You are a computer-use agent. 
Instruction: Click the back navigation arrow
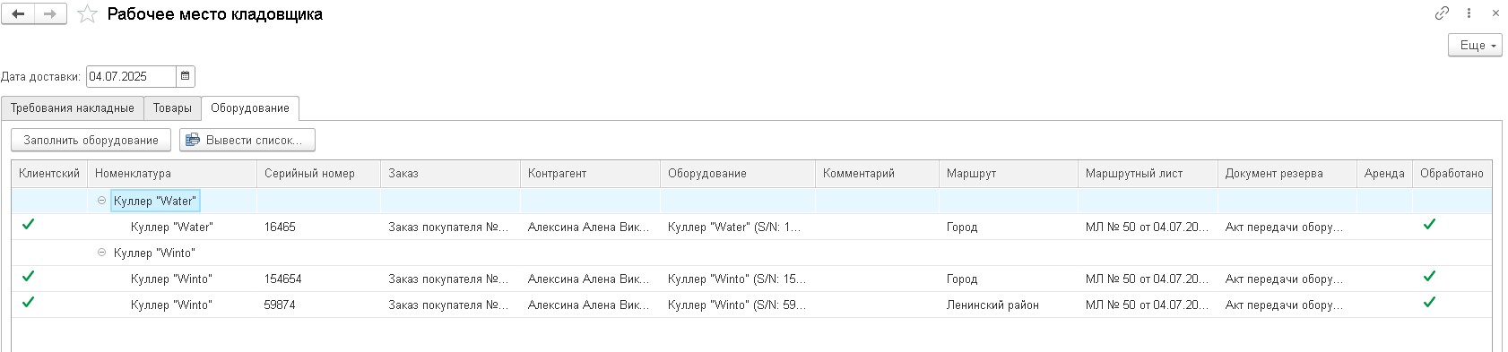tap(18, 14)
